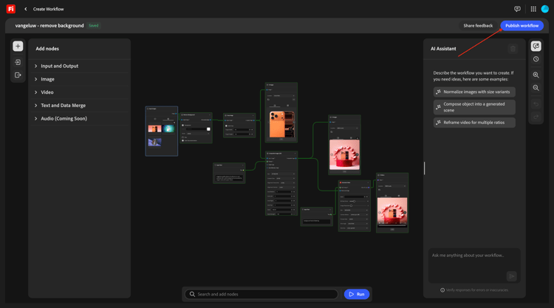This screenshot has width=554, height=308.
Task: Click the plus Add nodes sidebar button
Action: 18,47
